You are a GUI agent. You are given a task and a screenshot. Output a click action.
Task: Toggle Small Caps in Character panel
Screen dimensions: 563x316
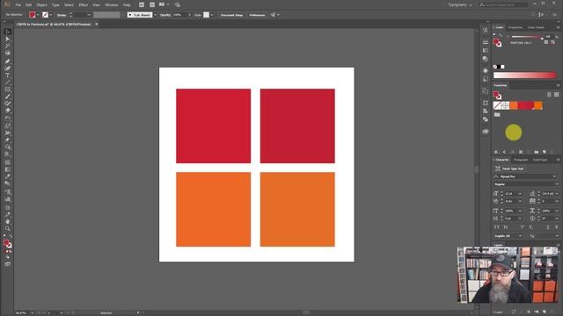[x=506, y=227]
